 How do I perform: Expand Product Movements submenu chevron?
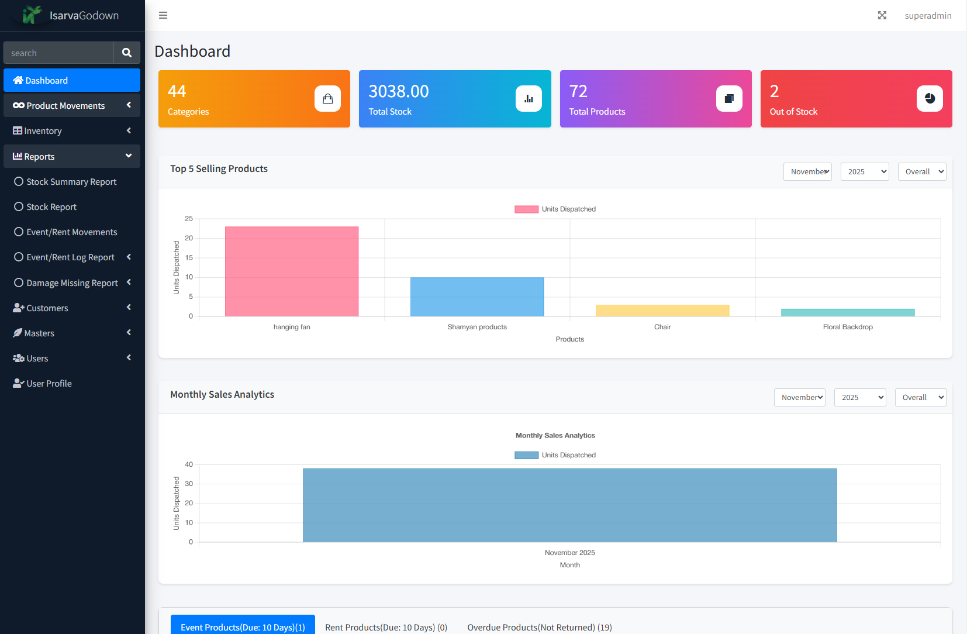[129, 105]
